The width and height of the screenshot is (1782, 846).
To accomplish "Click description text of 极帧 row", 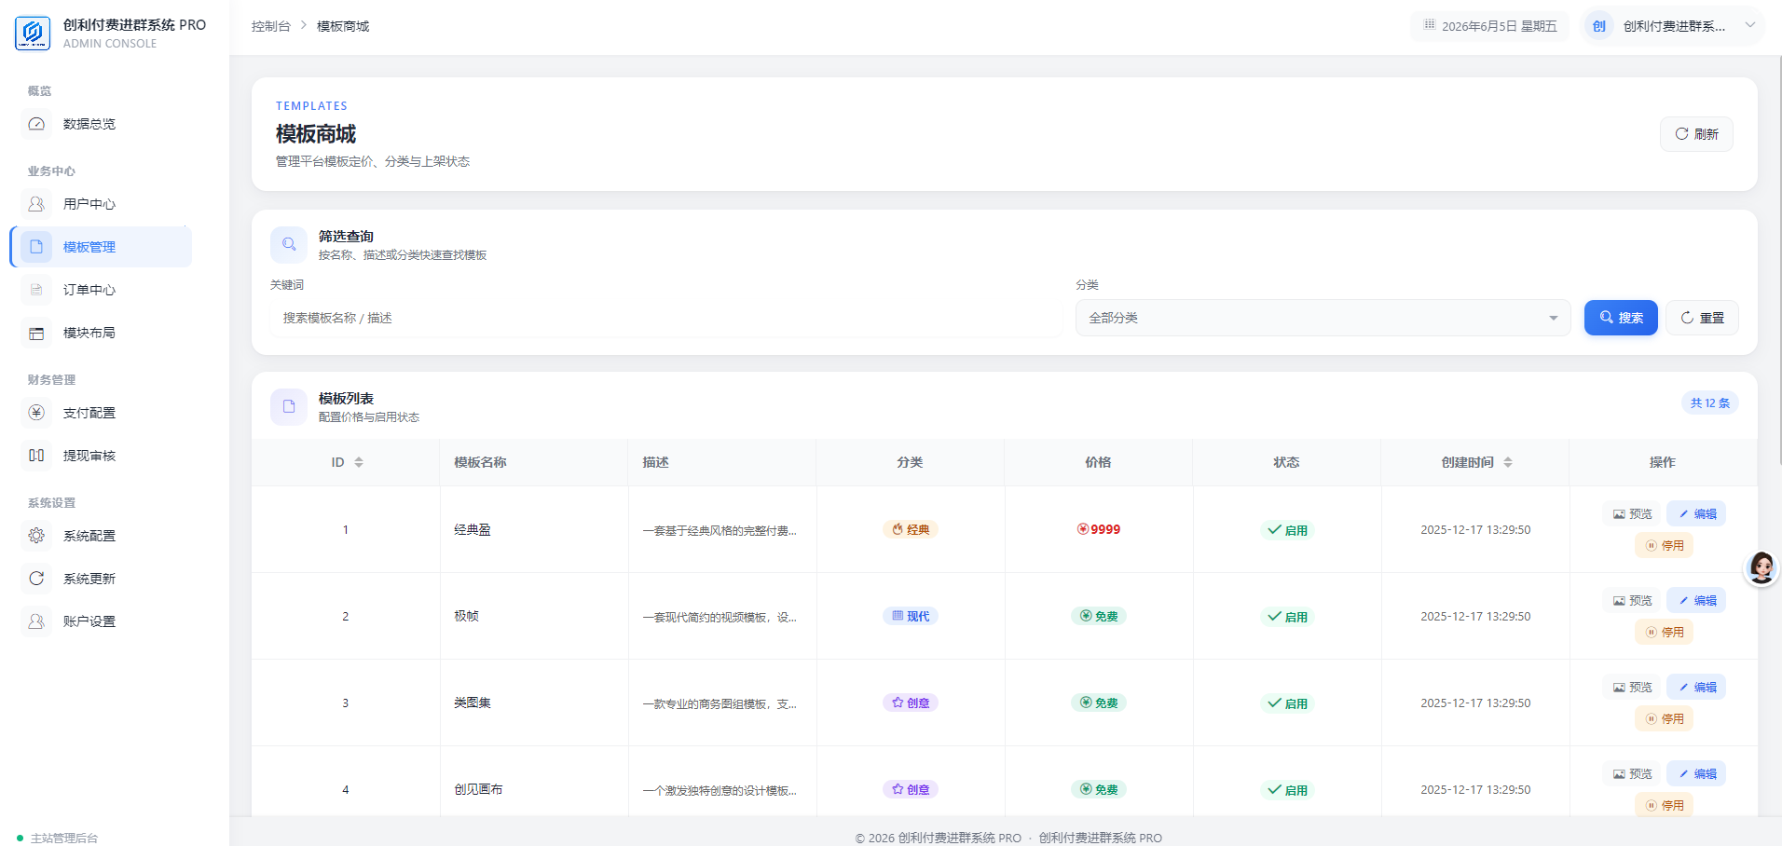I will click(720, 617).
